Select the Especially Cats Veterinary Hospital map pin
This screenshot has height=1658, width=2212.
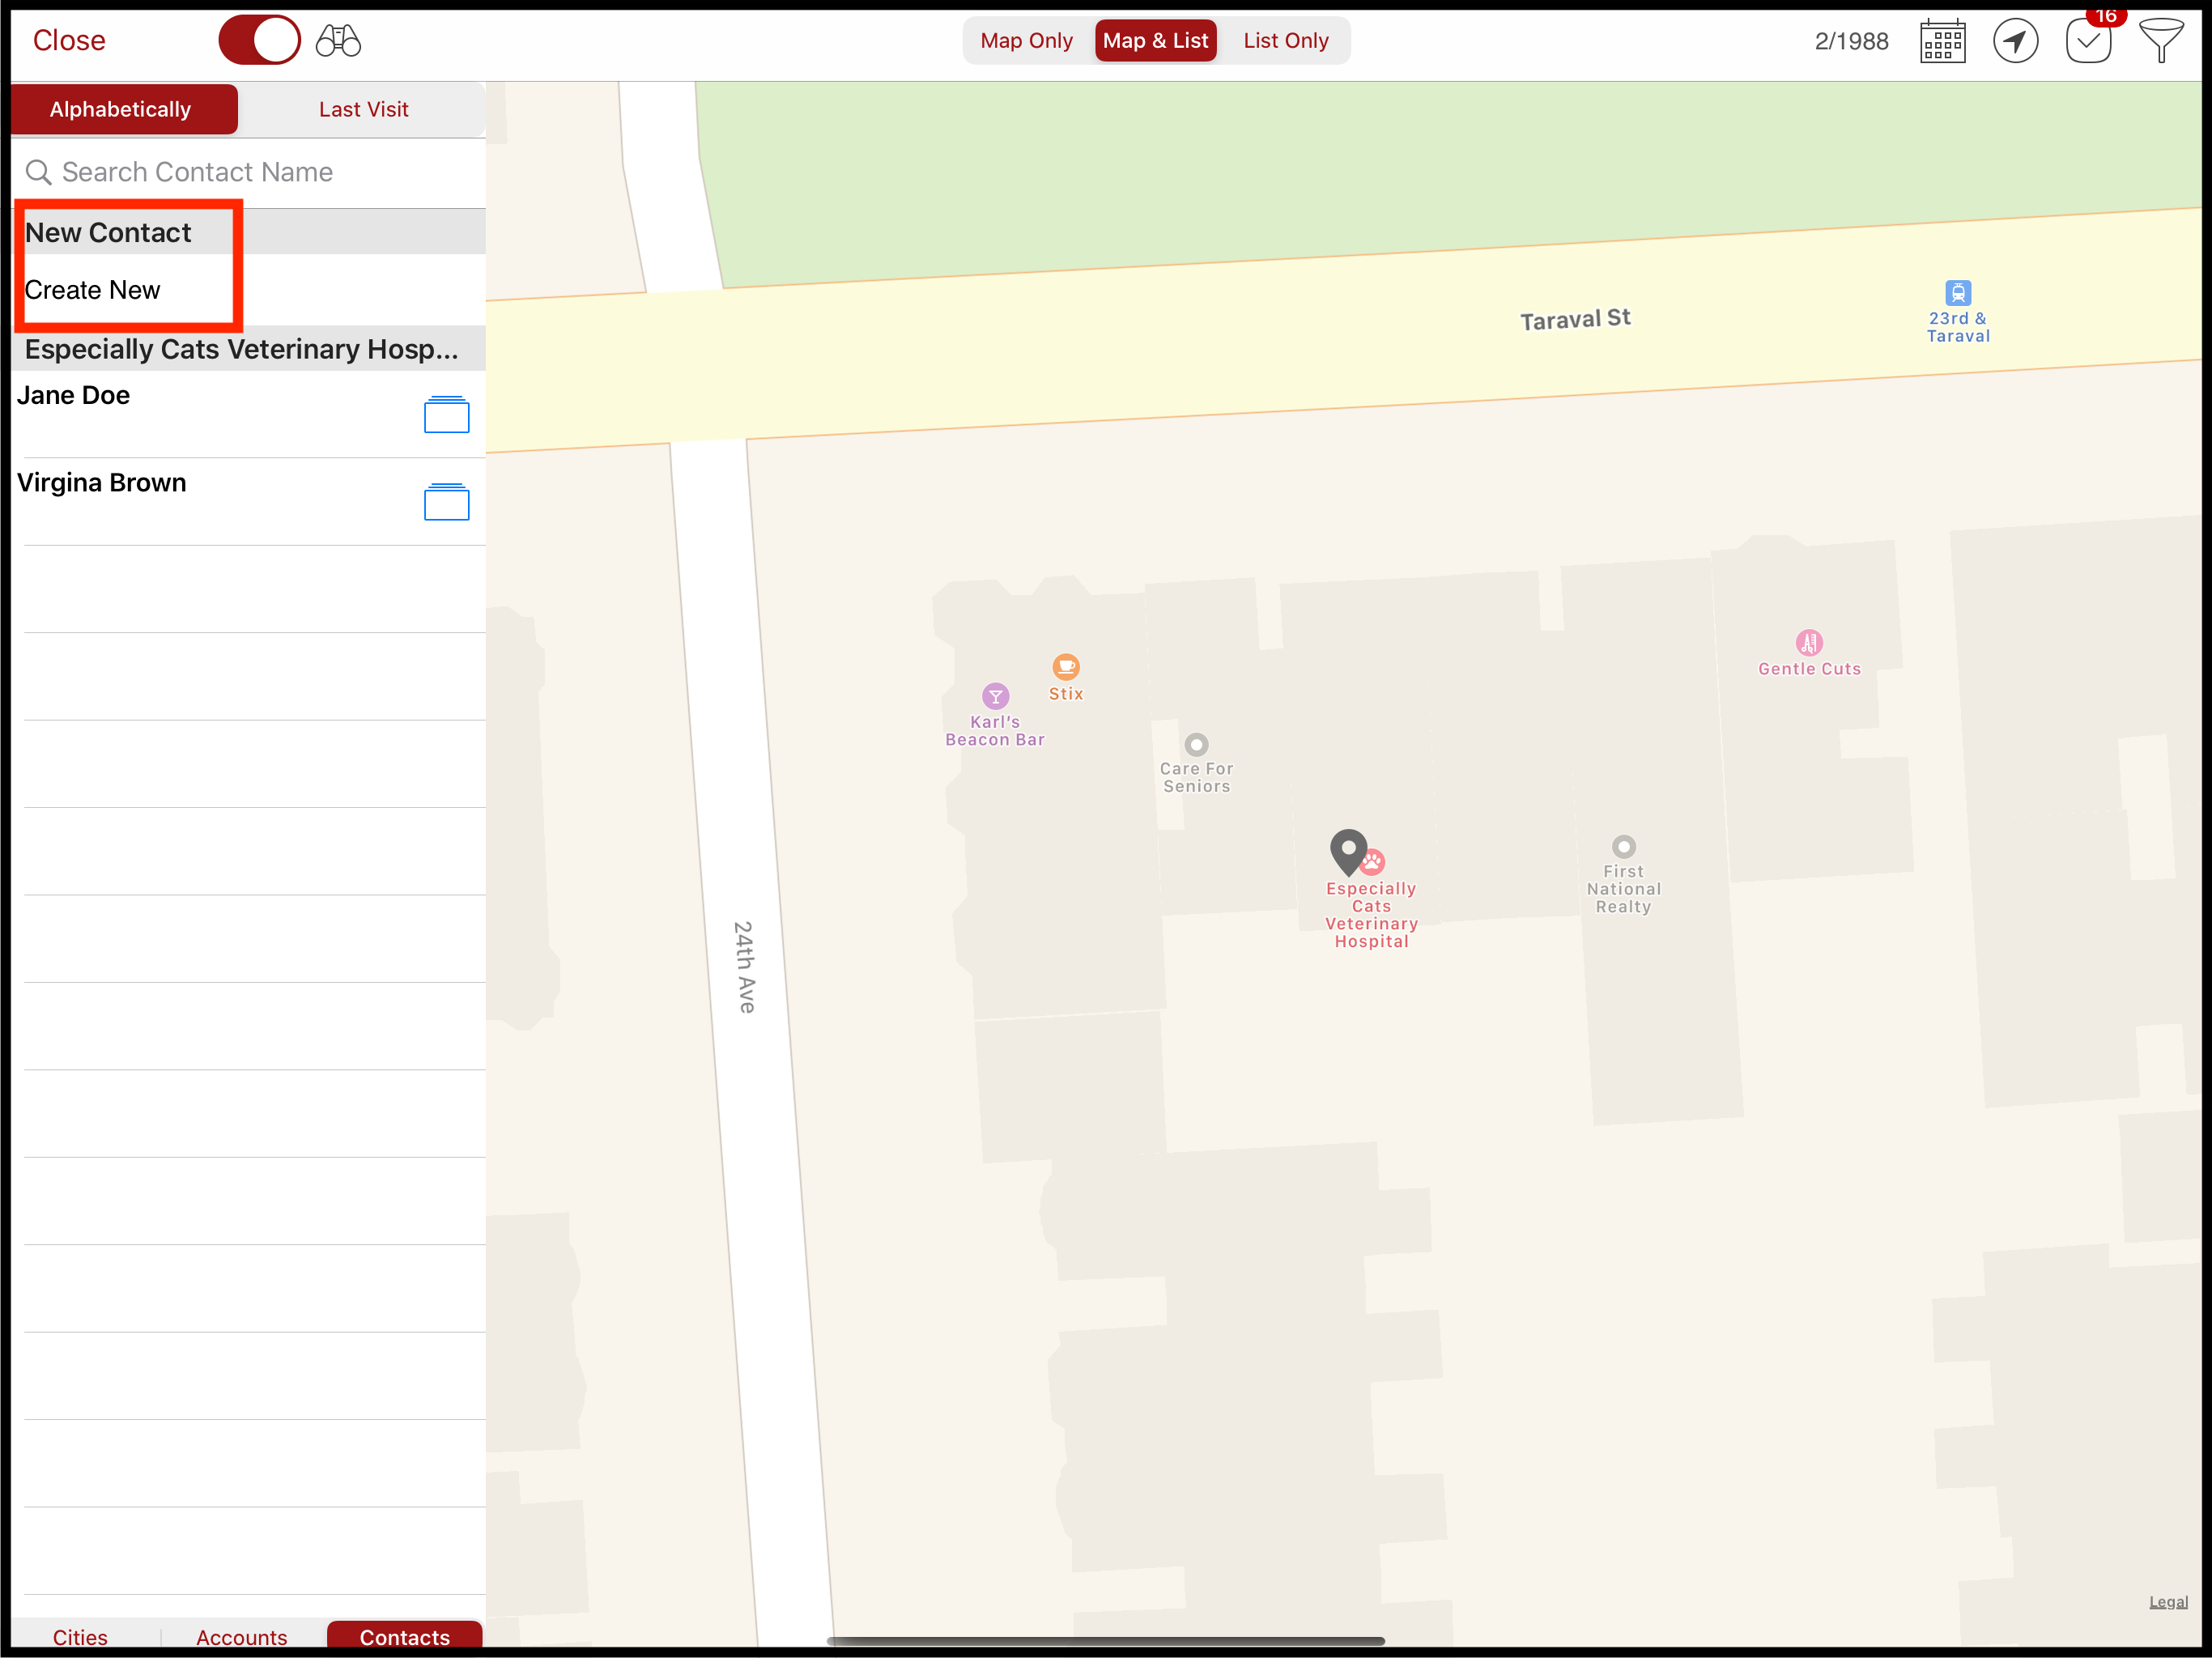pos(1348,850)
